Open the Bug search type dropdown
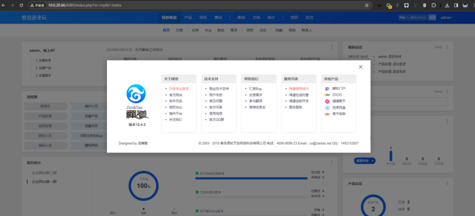 pos(404,18)
